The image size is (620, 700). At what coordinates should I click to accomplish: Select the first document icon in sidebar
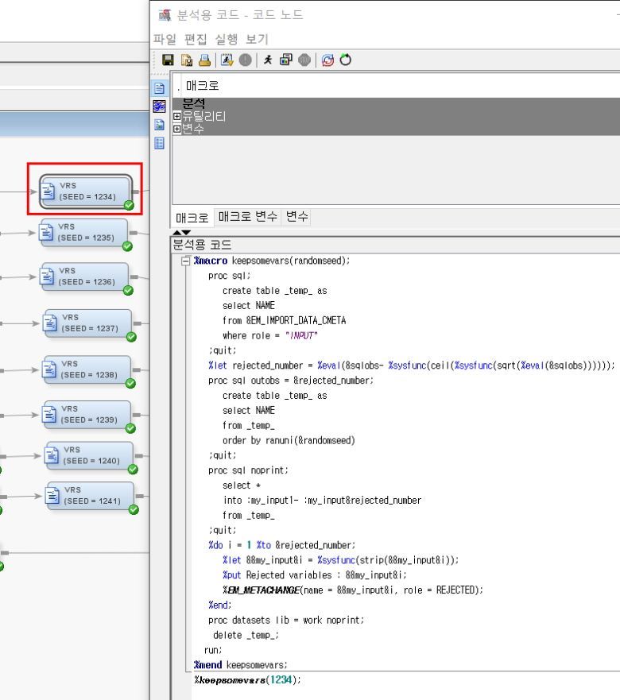(159, 88)
